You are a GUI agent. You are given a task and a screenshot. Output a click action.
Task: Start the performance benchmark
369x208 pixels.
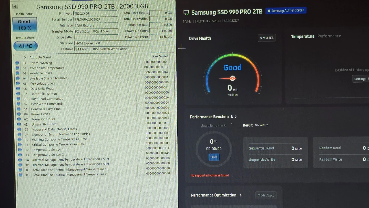click(x=214, y=157)
